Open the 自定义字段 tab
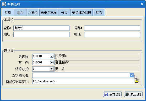Image resolution: width=146 pixels, height=101 pixels. coord(48,13)
